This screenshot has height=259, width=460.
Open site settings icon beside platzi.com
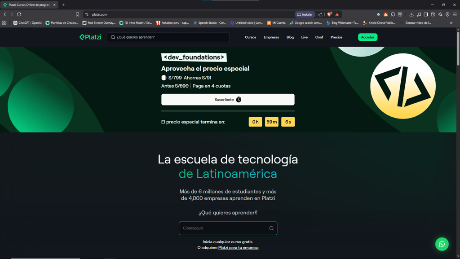click(87, 14)
